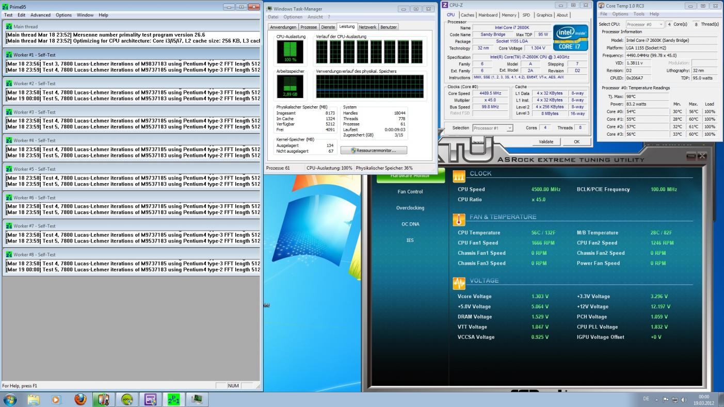Click the CPU-Z Validate button

click(546, 141)
